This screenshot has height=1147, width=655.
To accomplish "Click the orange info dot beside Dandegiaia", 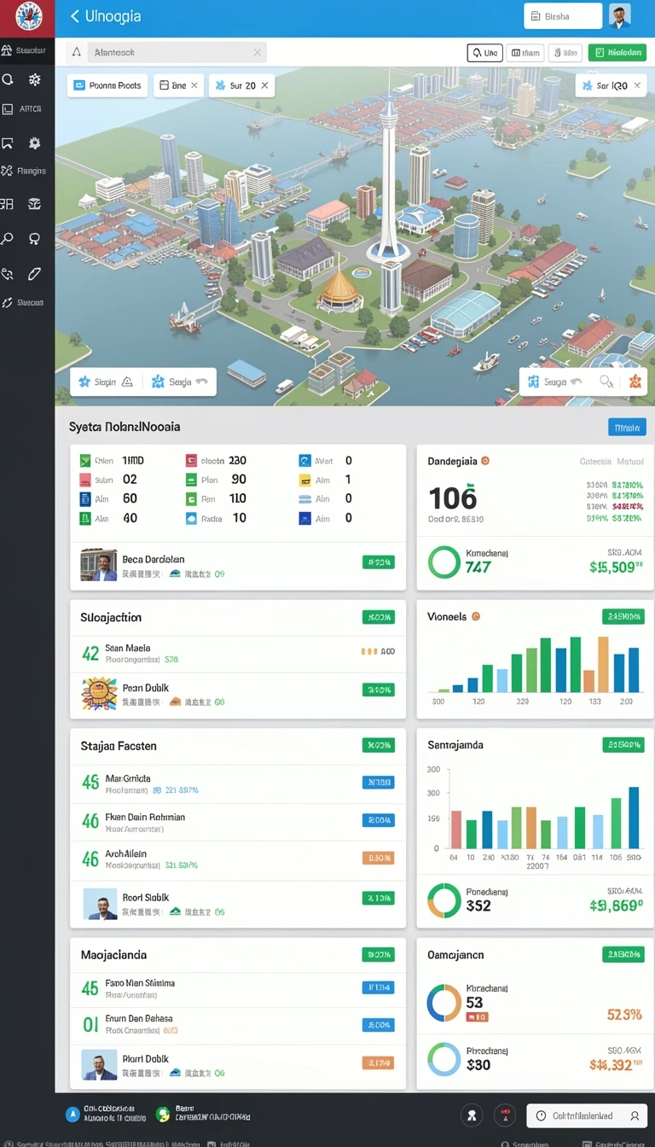I will point(485,461).
